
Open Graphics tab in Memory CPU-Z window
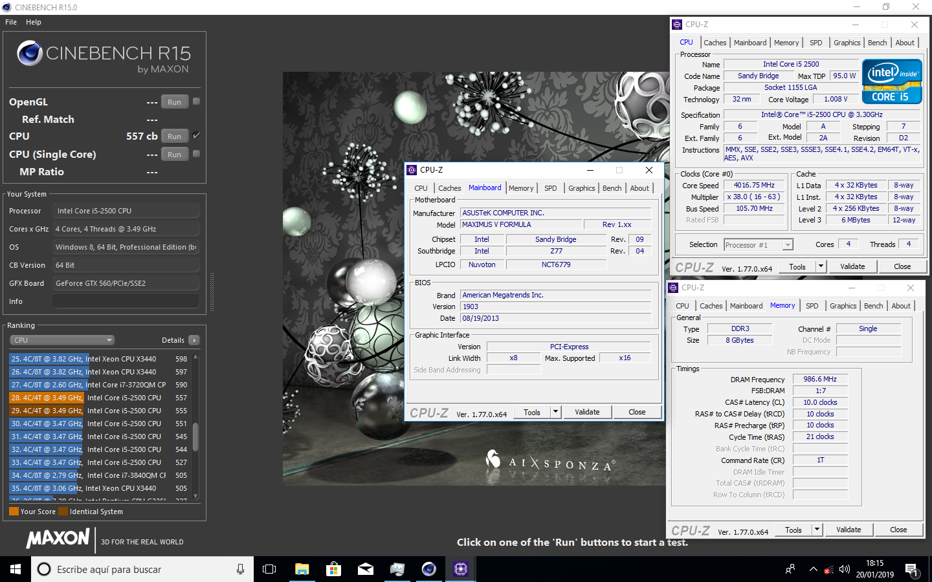pyautogui.click(x=843, y=306)
